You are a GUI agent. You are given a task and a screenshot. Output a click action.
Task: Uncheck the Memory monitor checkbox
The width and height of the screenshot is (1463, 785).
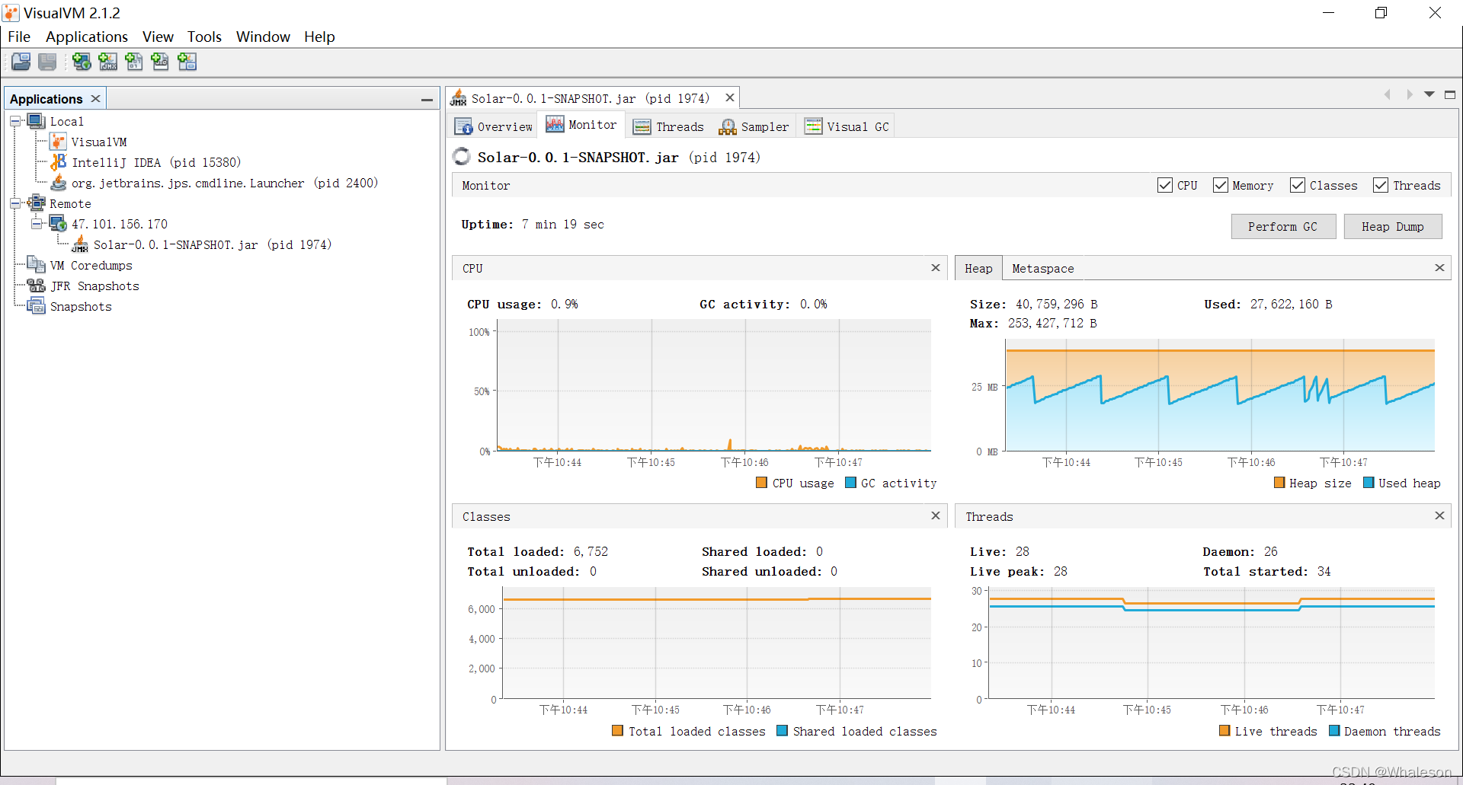(1221, 185)
